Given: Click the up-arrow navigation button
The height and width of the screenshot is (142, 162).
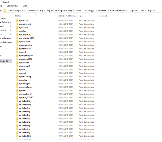Looking at the screenshot, I should tap(1, 11).
